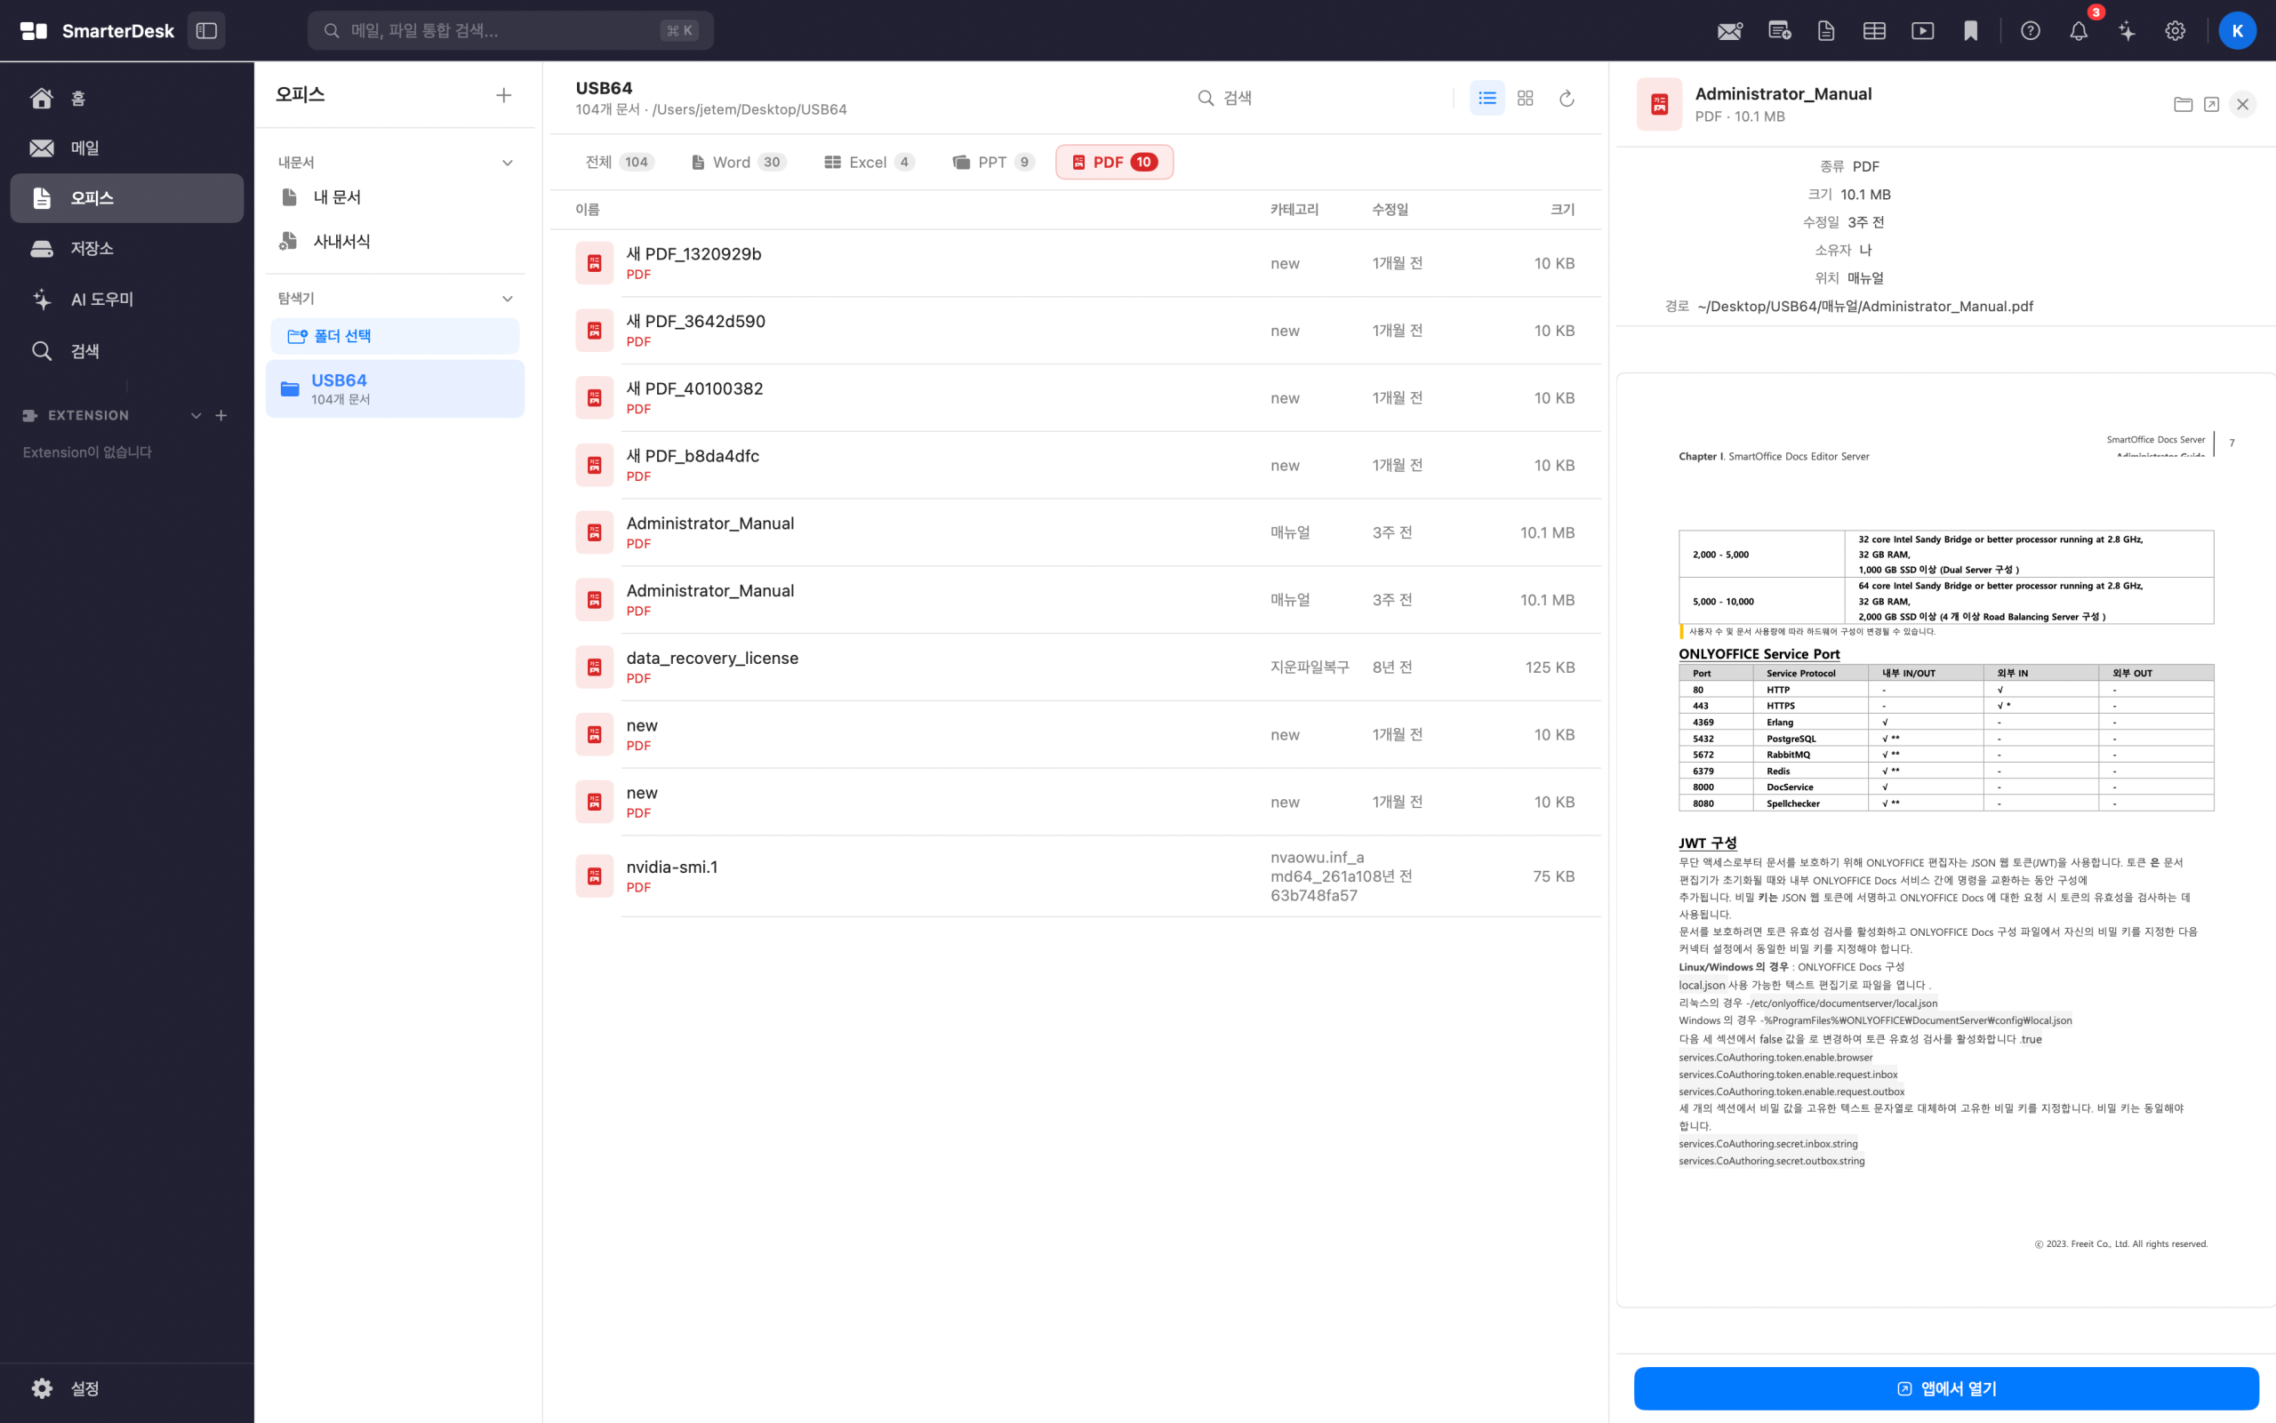The height and width of the screenshot is (1423, 2276).
Task: Click the AI sparkle icon in header
Action: [x=2127, y=30]
